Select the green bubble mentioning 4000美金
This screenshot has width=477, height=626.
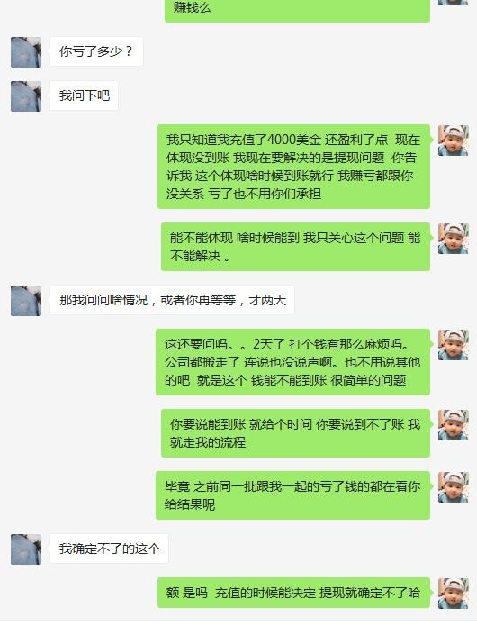tap(293, 167)
